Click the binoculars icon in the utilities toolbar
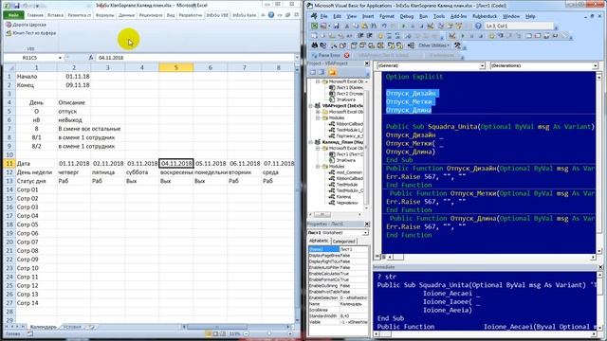 [314, 45]
